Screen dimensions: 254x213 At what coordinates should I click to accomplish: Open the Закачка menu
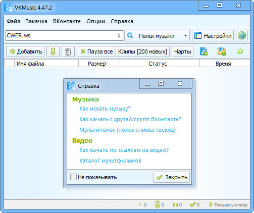pyautogui.click(x=36, y=21)
